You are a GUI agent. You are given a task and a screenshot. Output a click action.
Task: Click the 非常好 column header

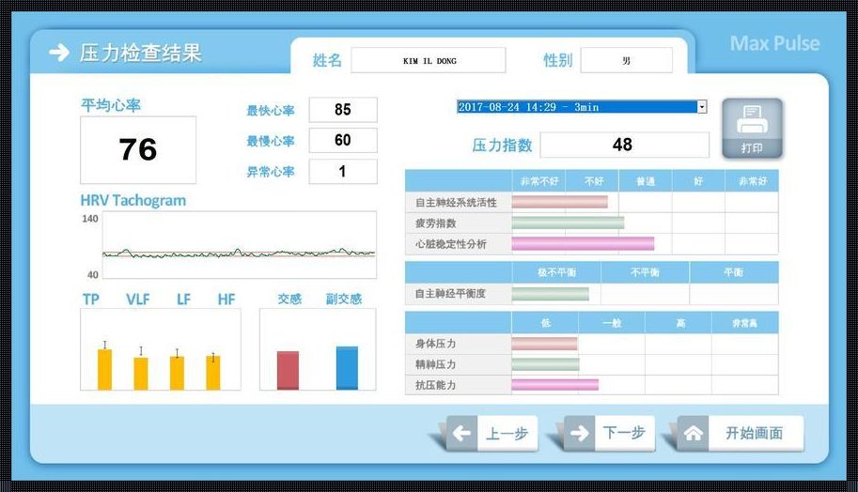point(753,181)
